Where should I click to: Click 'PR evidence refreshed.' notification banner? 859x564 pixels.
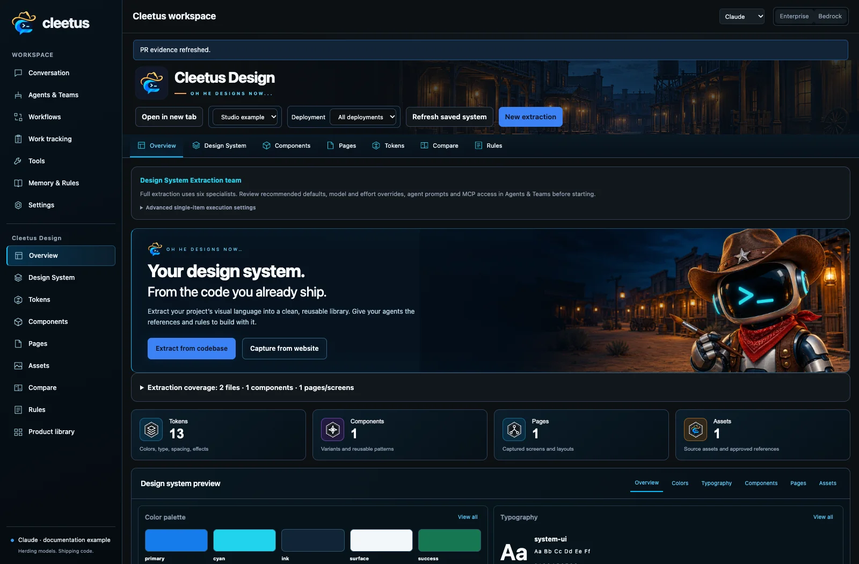[491, 50]
